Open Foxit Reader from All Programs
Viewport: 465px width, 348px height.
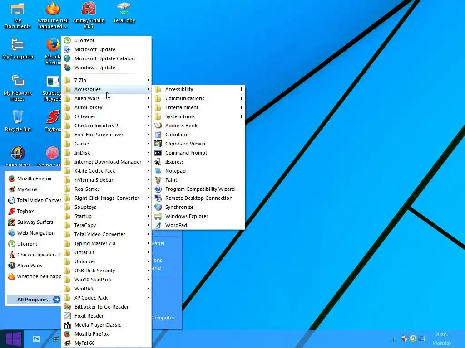[x=106, y=316]
